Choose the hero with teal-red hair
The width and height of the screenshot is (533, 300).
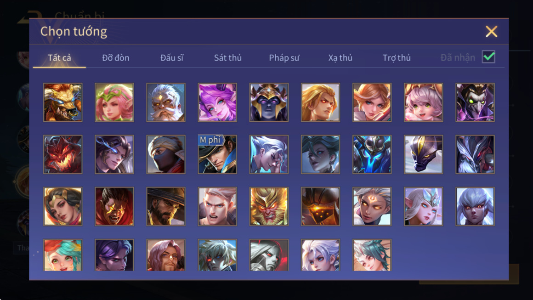(x=63, y=255)
